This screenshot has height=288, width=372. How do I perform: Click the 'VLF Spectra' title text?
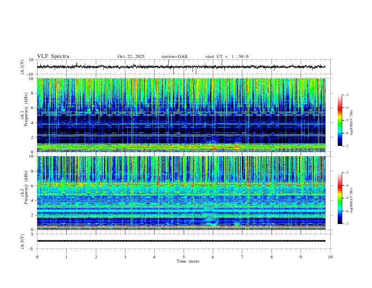pyautogui.click(x=53, y=56)
